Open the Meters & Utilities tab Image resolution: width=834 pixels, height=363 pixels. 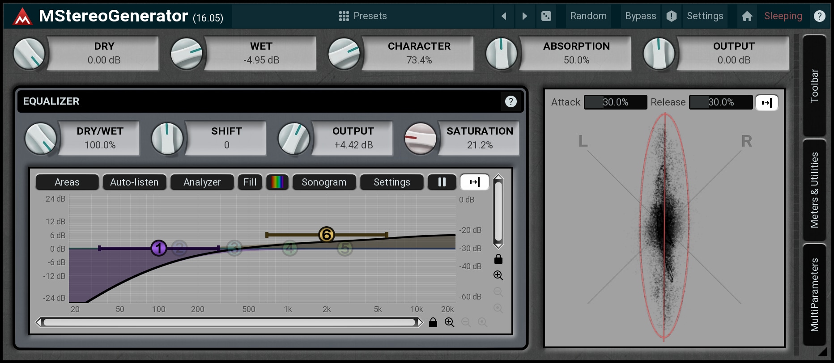pos(815,190)
